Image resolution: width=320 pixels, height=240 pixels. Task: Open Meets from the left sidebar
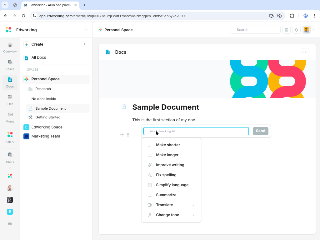10,117
